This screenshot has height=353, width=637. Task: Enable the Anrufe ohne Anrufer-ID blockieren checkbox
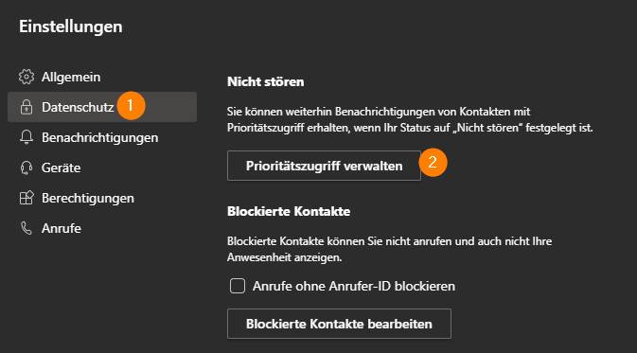tap(238, 286)
